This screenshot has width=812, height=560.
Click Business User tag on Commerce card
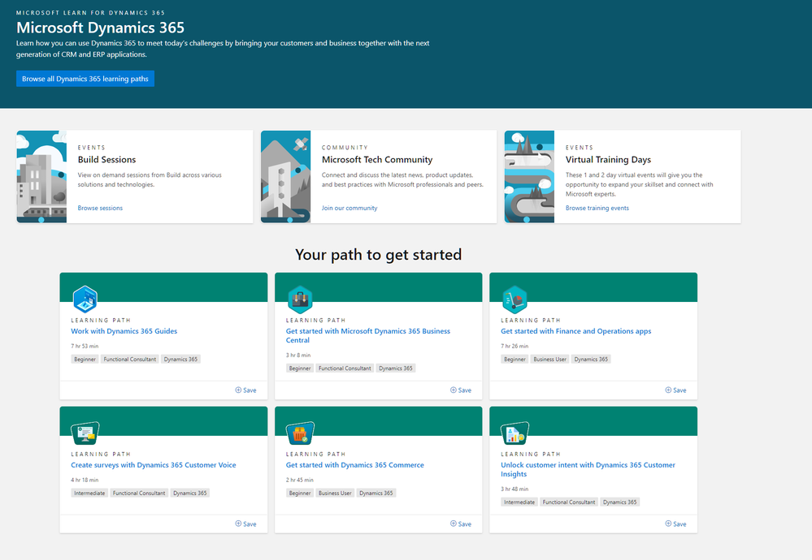[335, 493]
